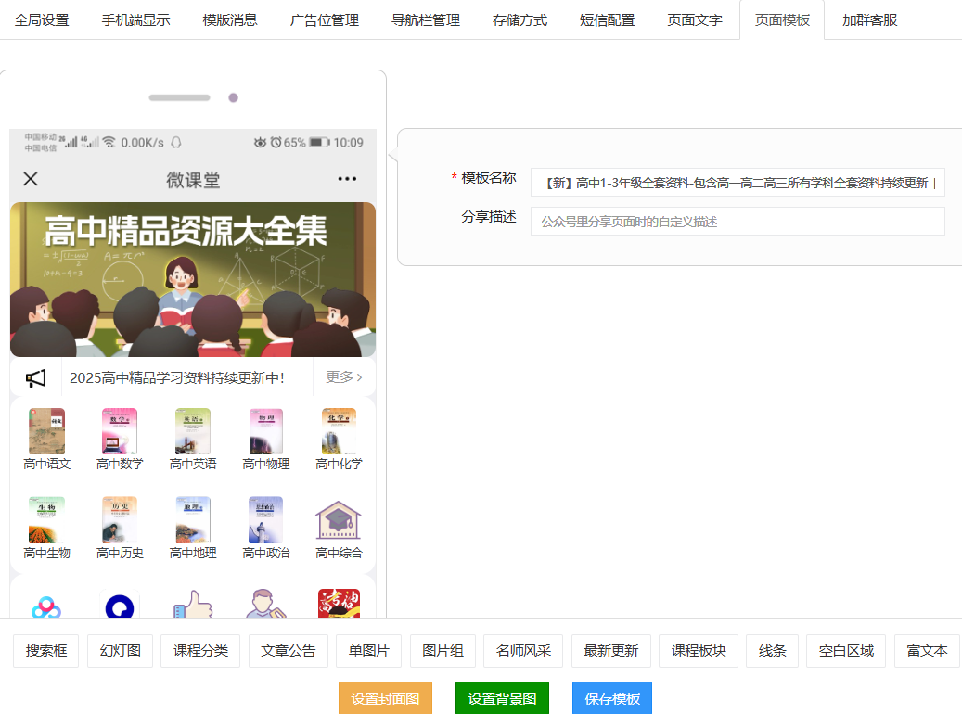Click the 高中精品资源大全集 banner image
Screen dimensions: 962x714
[193, 279]
